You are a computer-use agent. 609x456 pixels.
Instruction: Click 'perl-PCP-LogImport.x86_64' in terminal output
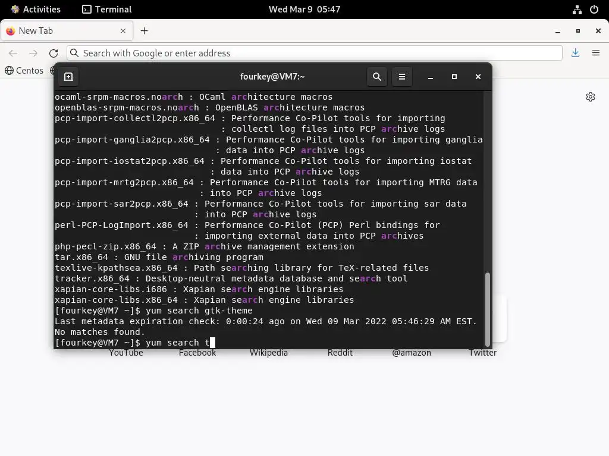(121, 225)
